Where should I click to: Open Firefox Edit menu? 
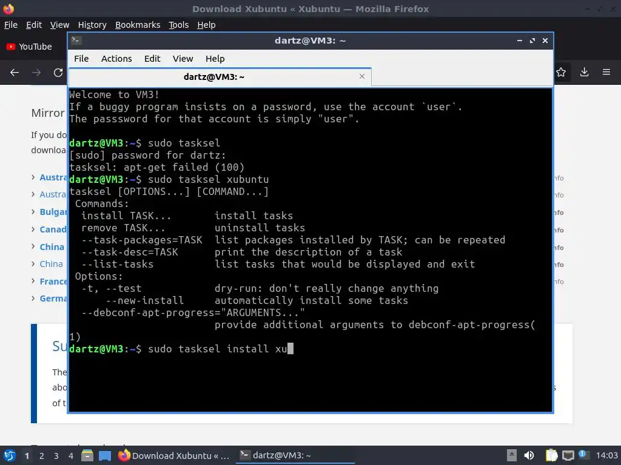tap(34, 25)
